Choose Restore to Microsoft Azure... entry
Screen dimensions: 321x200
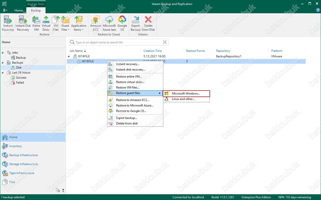click(135, 105)
